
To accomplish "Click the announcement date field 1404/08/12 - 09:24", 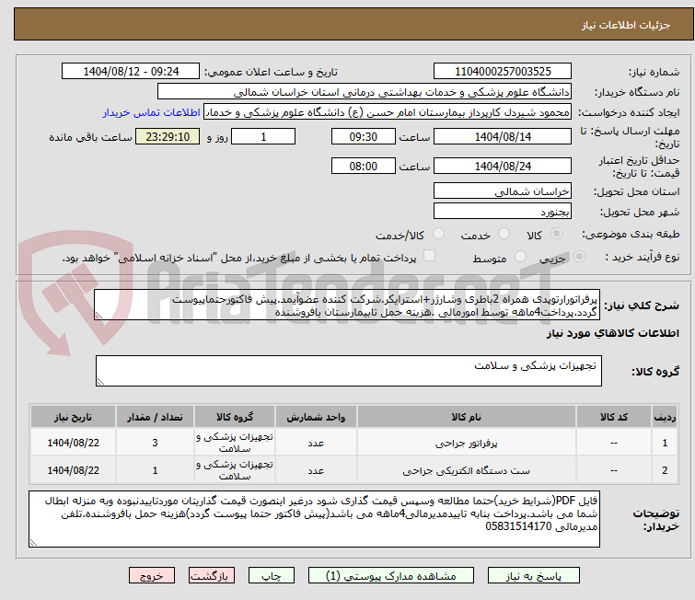I will (131, 72).
